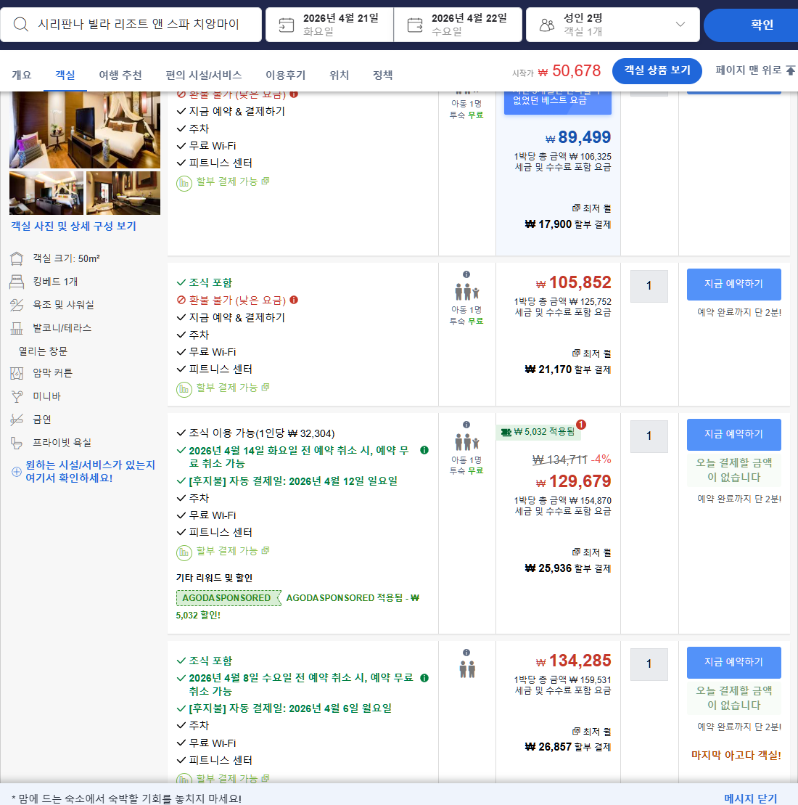Switch to the 개요 tab

tap(22, 75)
